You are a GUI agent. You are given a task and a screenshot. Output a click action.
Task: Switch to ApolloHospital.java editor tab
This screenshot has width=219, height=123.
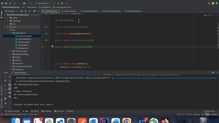coord(113,11)
